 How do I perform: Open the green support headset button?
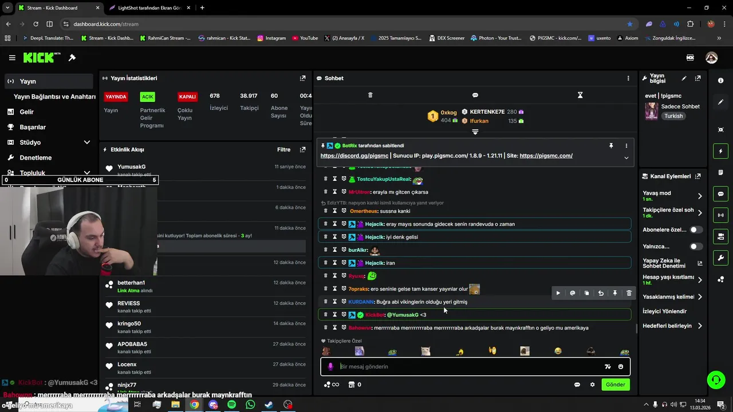point(715,379)
